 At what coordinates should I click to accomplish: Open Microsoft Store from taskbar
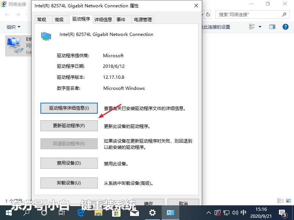click(116, 213)
